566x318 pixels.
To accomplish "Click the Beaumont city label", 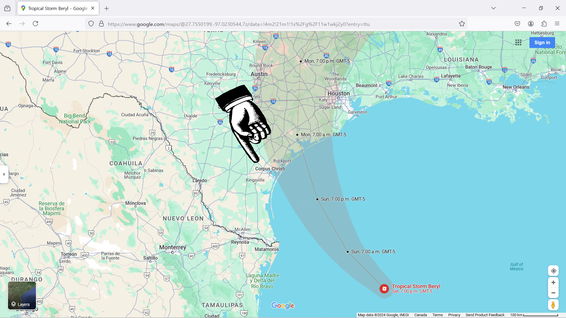I will point(366,86).
